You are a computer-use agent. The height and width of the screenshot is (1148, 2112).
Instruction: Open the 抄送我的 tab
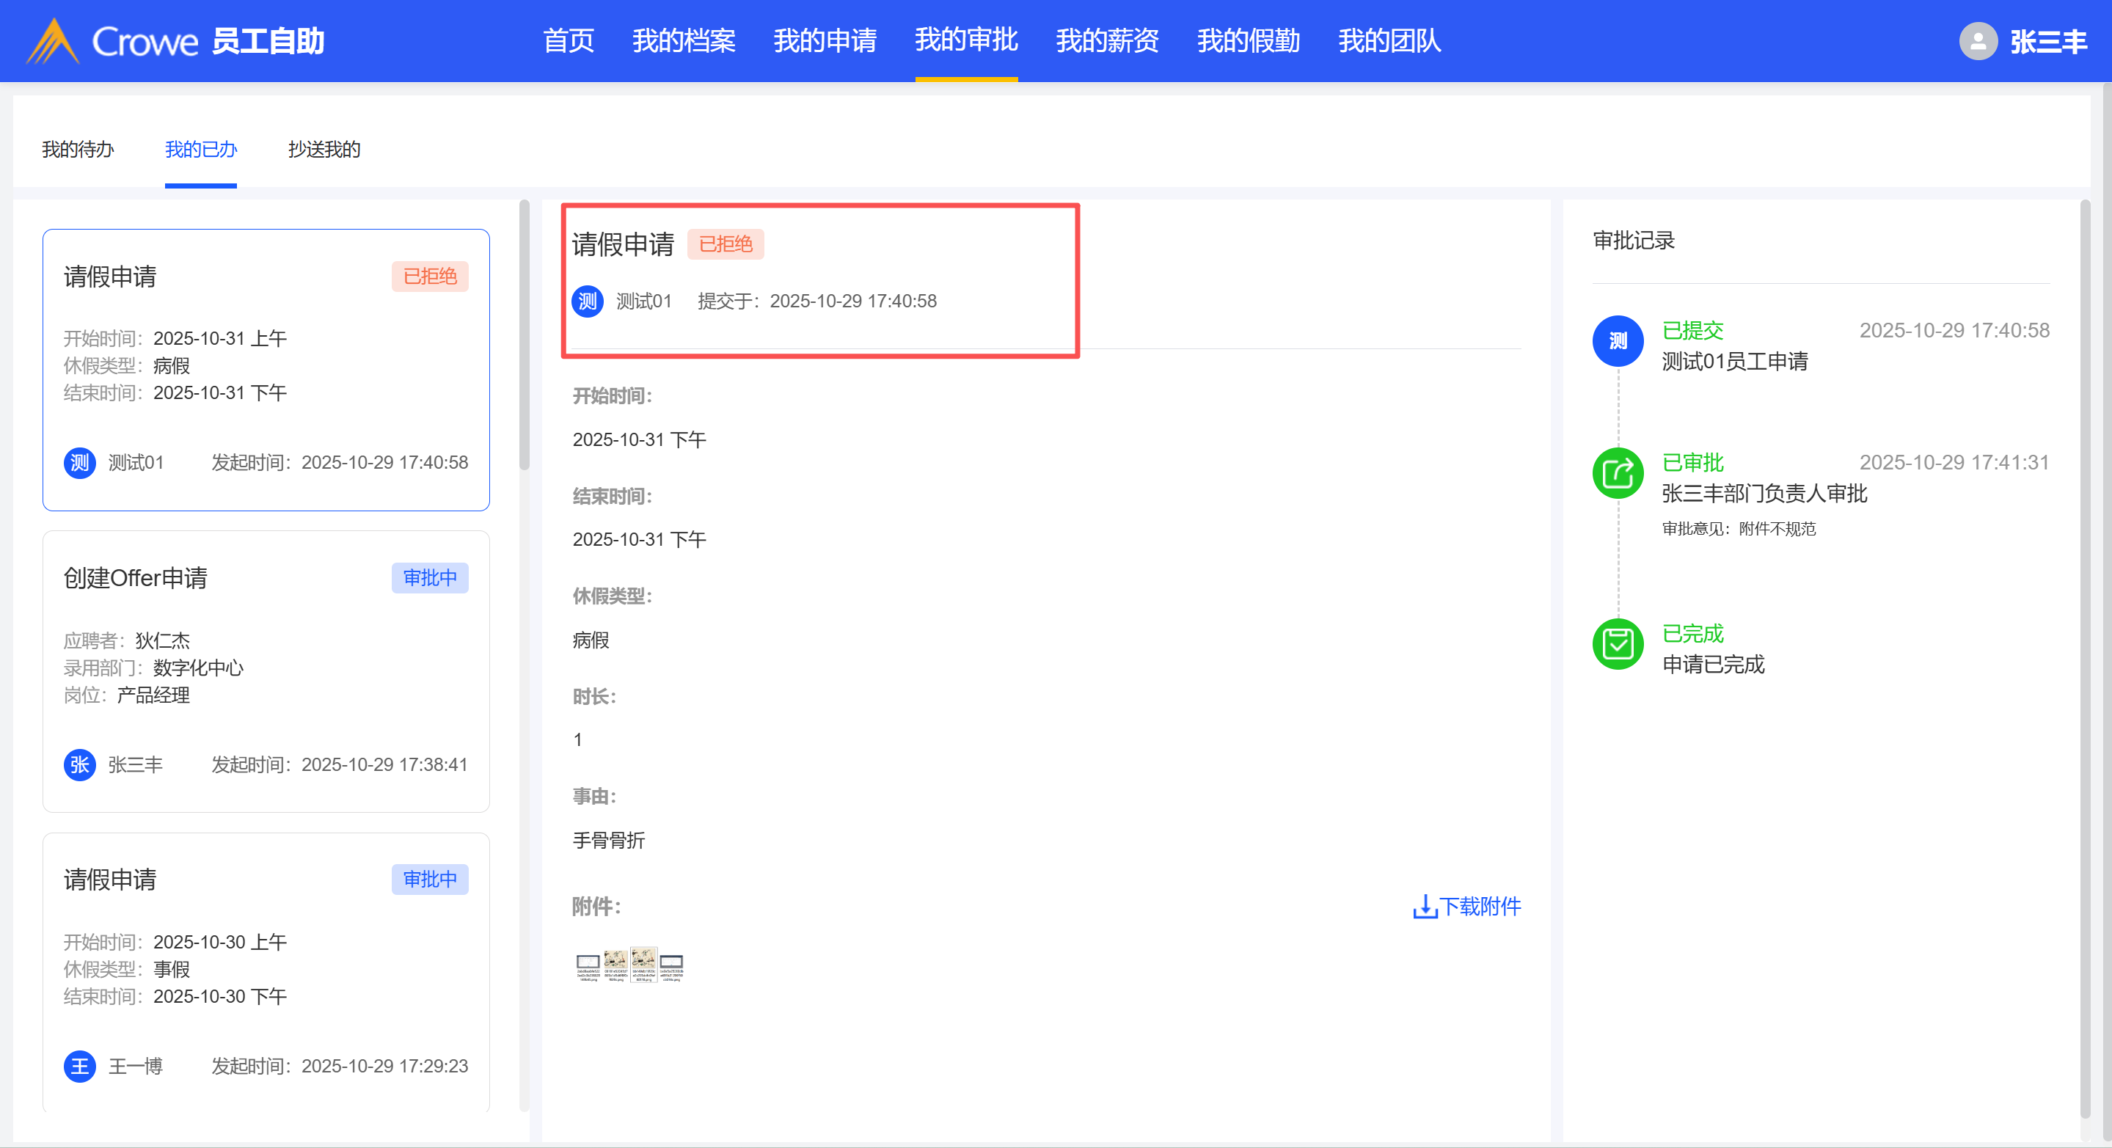click(324, 149)
